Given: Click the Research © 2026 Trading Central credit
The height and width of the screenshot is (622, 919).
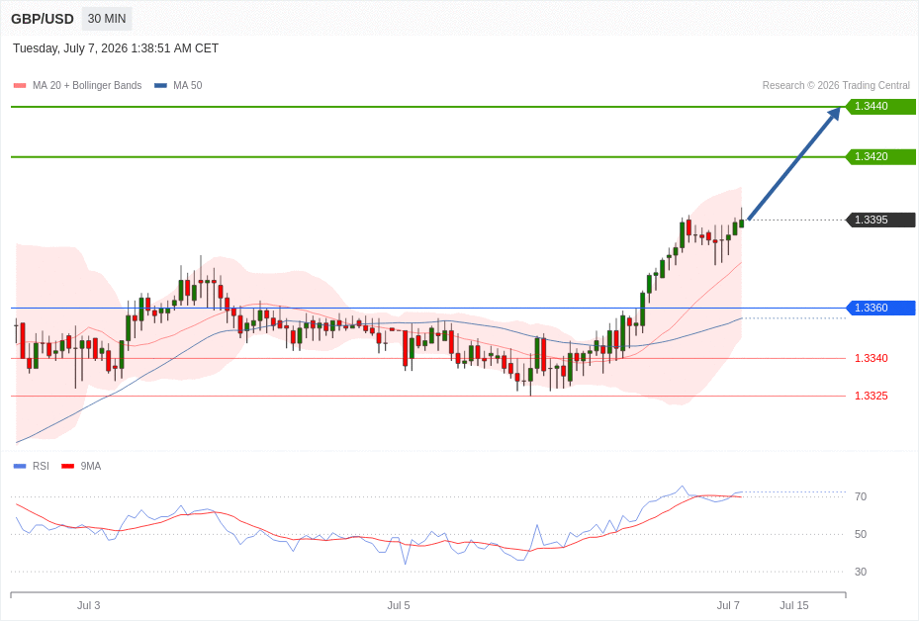Looking at the screenshot, I should [x=836, y=85].
